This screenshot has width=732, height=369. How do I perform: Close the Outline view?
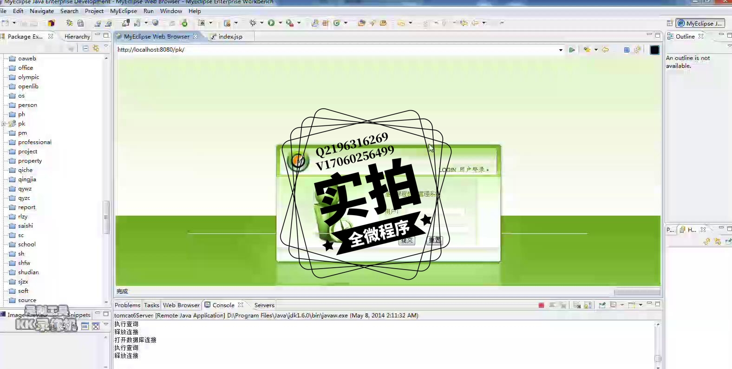(x=701, y=36)
